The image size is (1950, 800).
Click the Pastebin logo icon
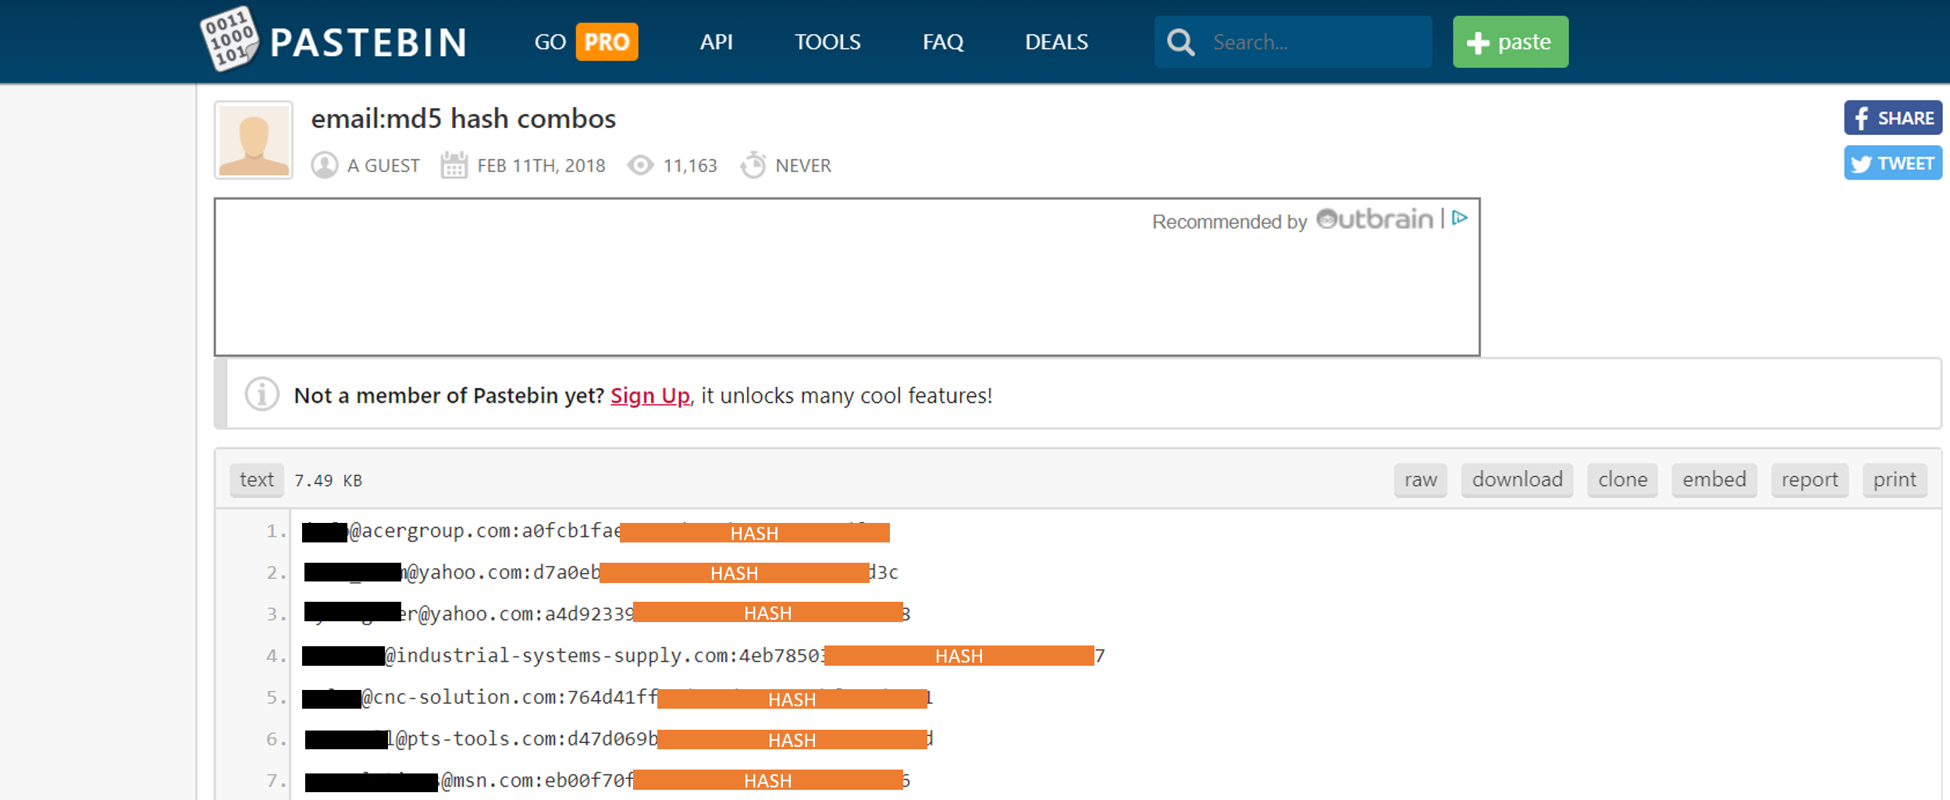point(229,39)
